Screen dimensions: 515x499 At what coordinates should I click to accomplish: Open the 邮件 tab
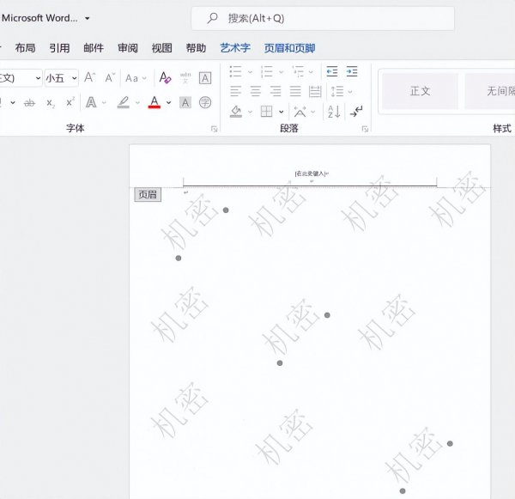coord(94,48)
